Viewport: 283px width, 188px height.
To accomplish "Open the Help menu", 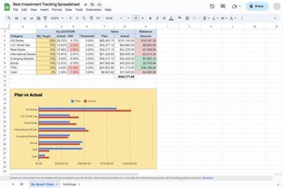I will (108, 9).
